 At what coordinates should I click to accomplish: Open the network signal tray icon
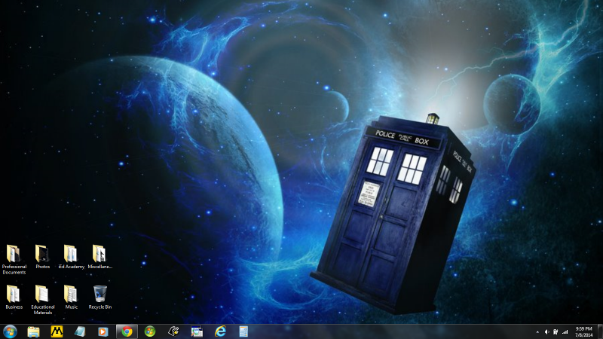coord(565,331)
